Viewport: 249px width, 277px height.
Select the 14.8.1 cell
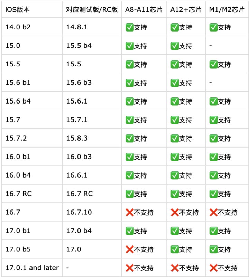pyautogui.click(x=92, y=27)
